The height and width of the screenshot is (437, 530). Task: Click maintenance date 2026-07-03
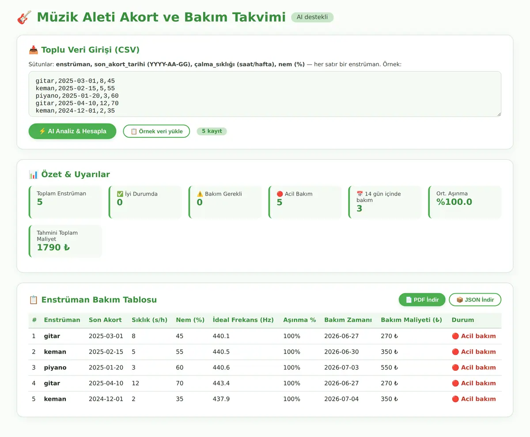tap(341, 368)
